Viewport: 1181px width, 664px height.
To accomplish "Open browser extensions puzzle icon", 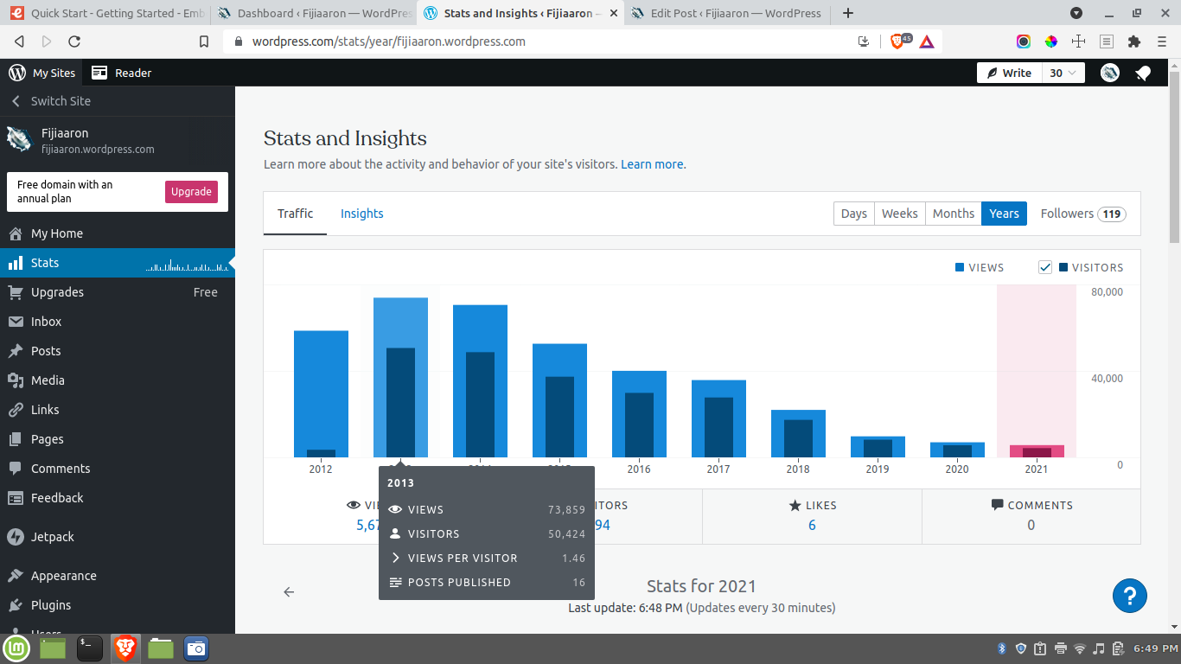I will tap(1134, 41).
